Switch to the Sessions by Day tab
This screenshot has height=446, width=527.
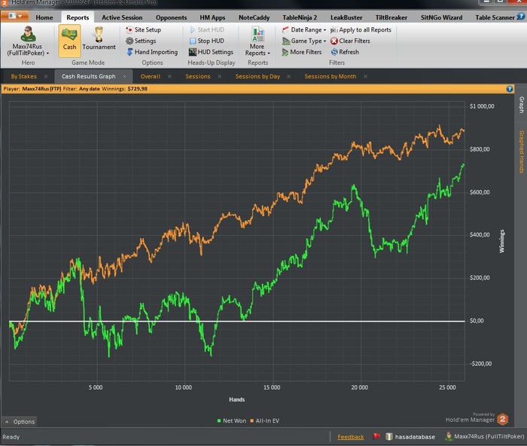point(257,76)
